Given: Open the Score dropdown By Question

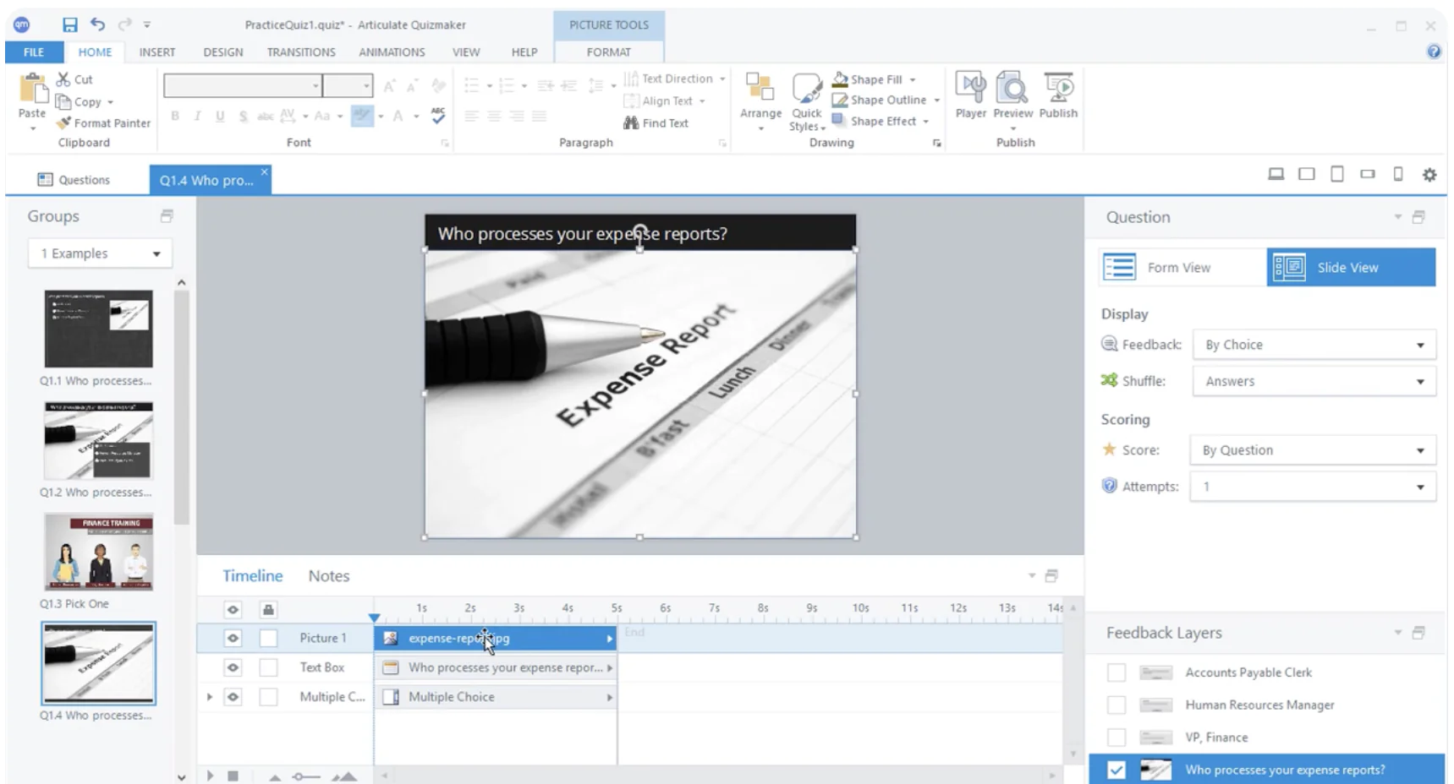Looking at the screenshot, I should click(1313, 450).
